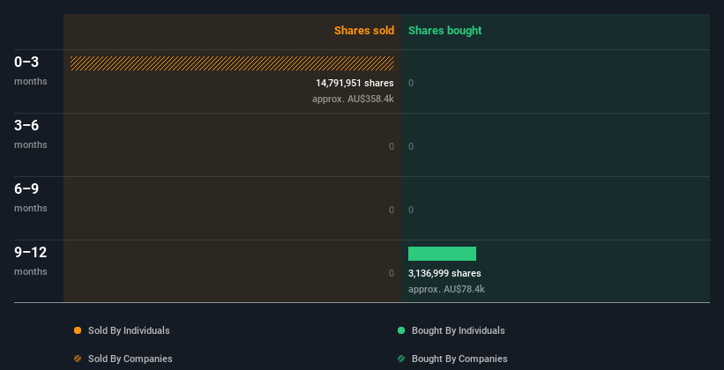Select the Bought By Individuals legend label

458,330
